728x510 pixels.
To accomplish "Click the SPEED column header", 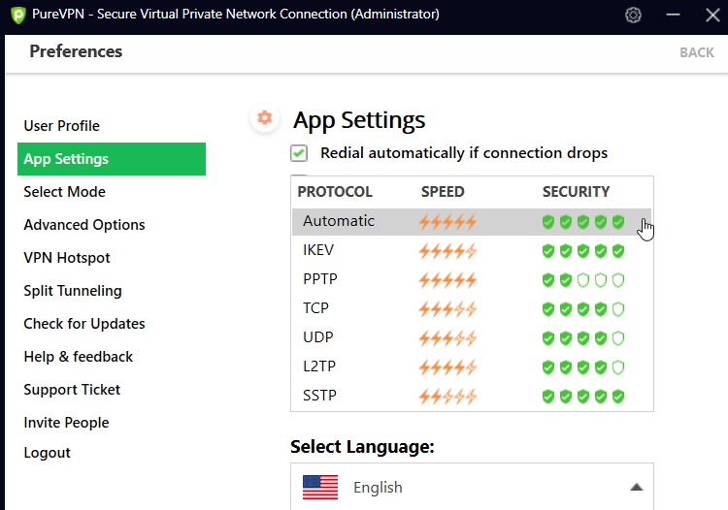I will tap(443, 191).
